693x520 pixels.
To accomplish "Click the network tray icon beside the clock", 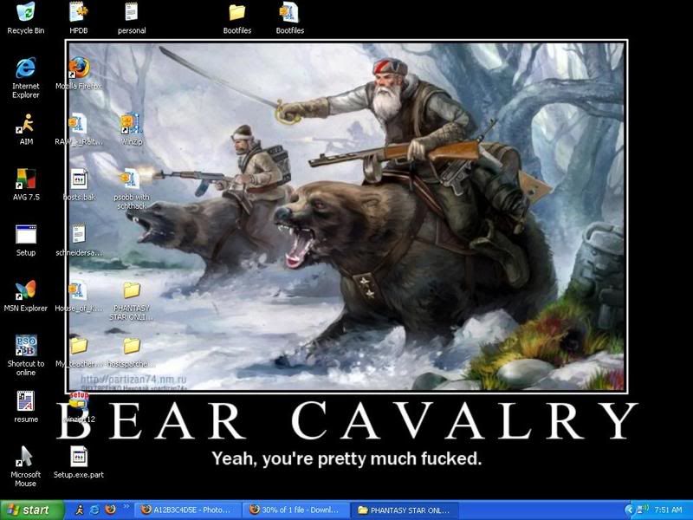I will (643, 510).
